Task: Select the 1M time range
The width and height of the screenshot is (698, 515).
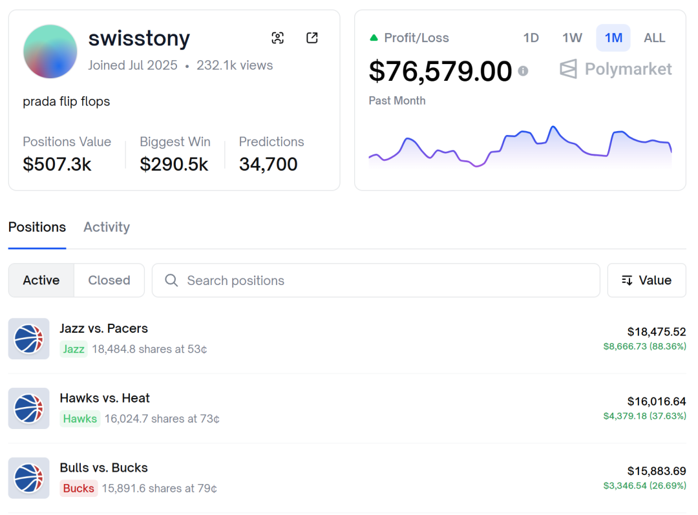Action: [613, 38]
